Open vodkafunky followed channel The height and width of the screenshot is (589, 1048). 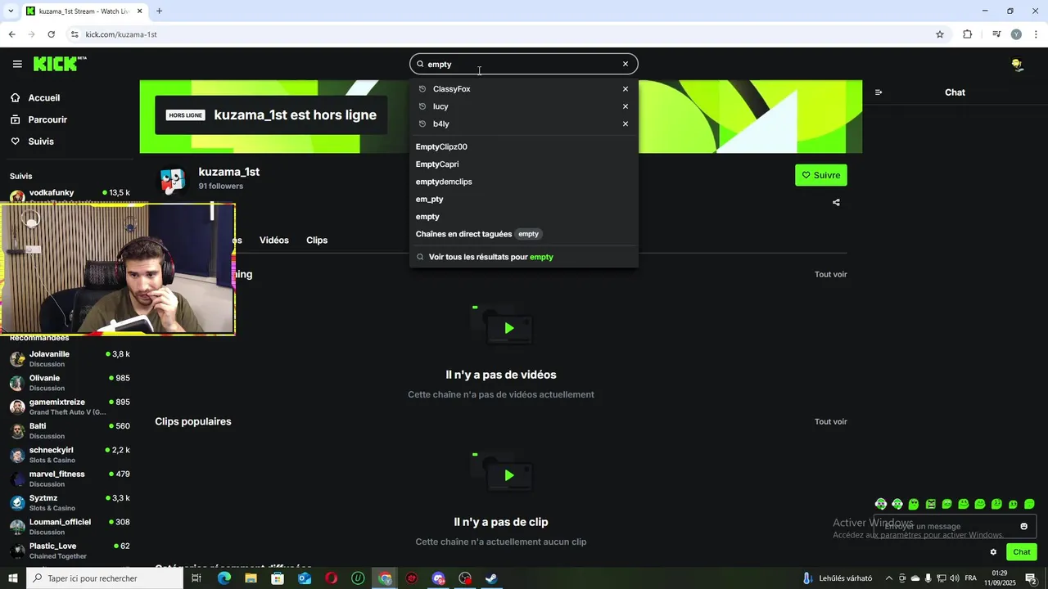(x=70, y=196)
